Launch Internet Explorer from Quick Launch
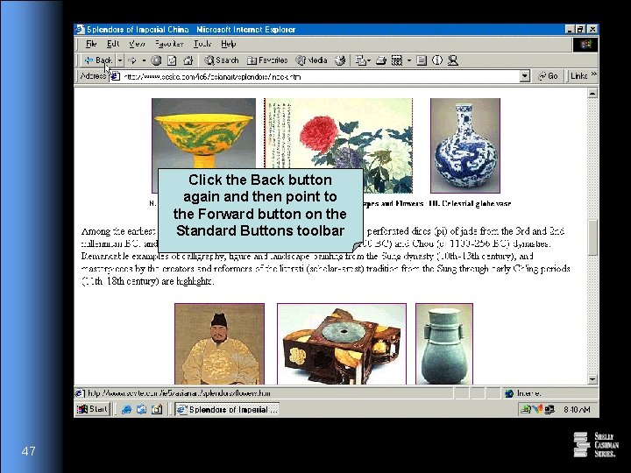 tap(126, 409)
